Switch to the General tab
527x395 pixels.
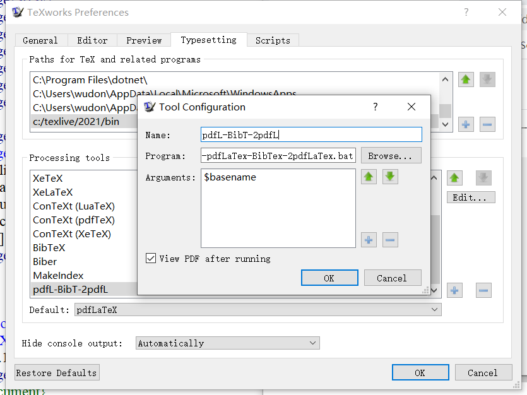pyautogui.click(x=40, y=40)
